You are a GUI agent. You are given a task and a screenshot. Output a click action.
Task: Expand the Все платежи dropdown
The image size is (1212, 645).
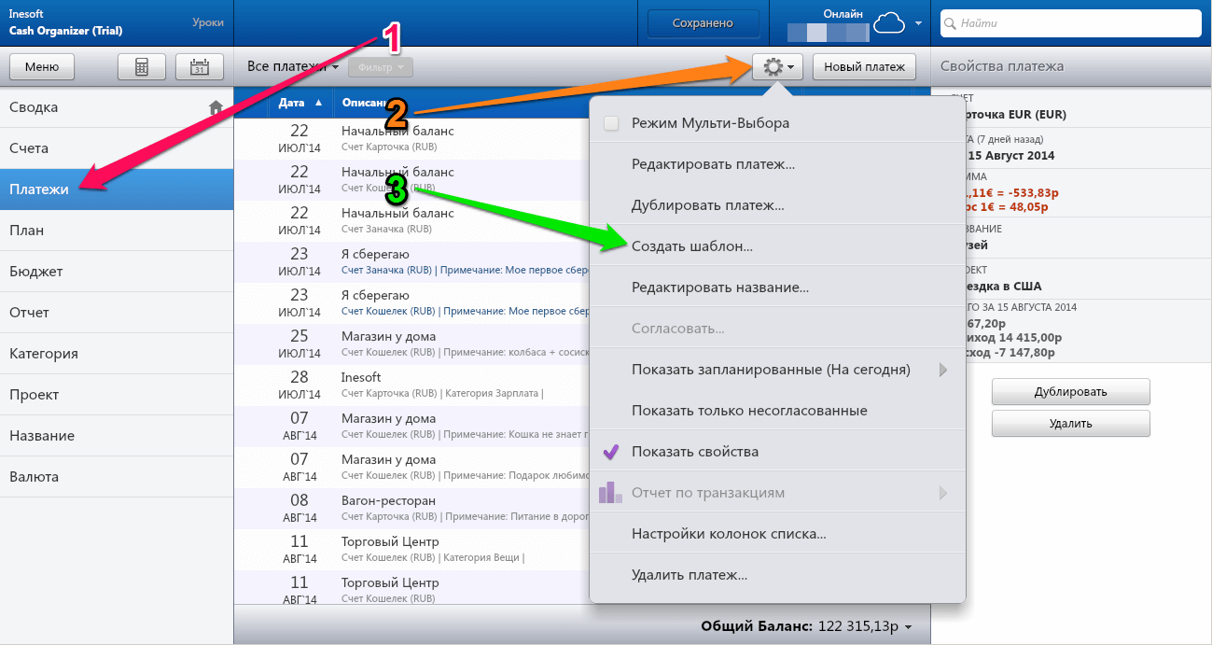coord(293,66)
